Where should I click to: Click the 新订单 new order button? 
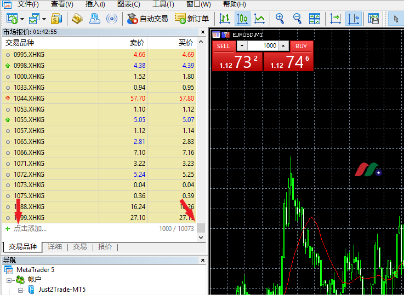tap(192, 19)
